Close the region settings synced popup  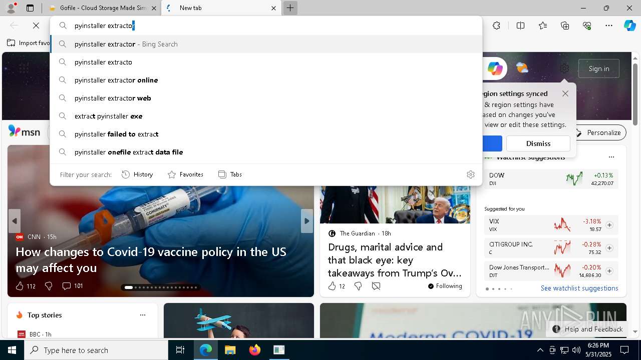565,93
